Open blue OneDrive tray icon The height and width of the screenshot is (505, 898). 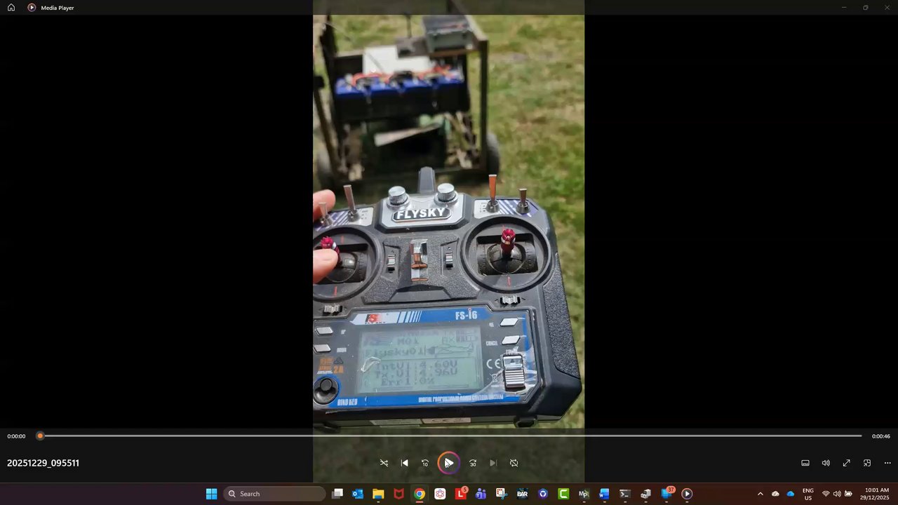coord(791,494)
